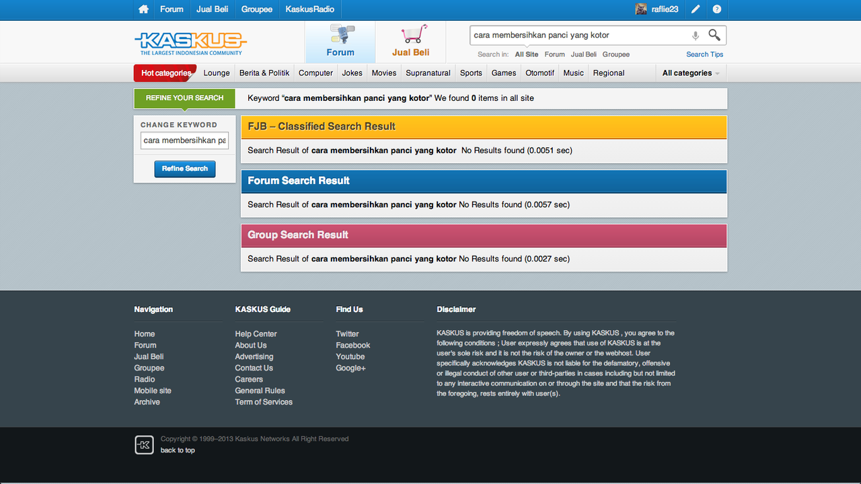Image resolution: width=861 pixels, height=484 pixels.
Task: Click Refine Your Search header
Action: coord(184,98)
